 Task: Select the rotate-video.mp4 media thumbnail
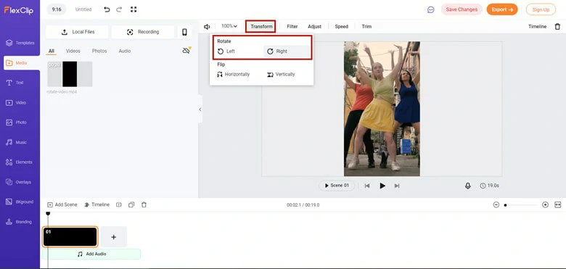[70, 74]
